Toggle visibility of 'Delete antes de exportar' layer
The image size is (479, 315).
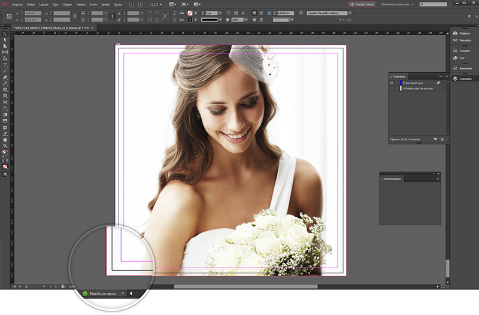[x=392, y=89]
